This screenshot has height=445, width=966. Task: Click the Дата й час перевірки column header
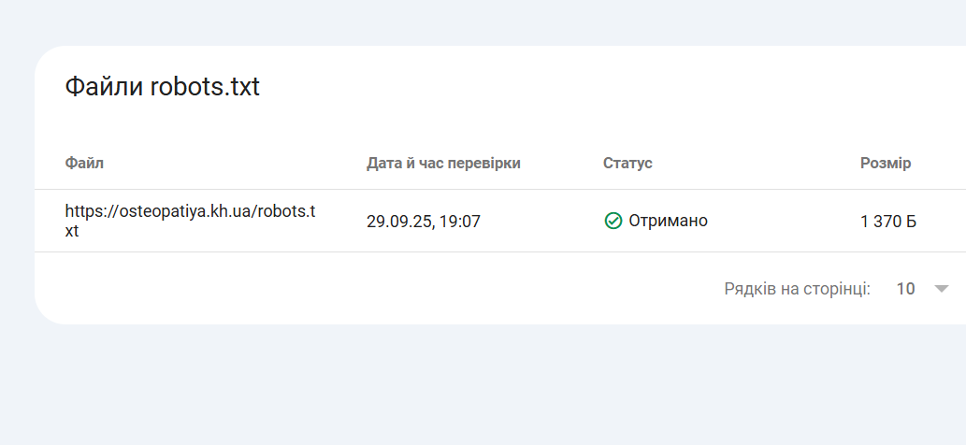click(443, 163)
